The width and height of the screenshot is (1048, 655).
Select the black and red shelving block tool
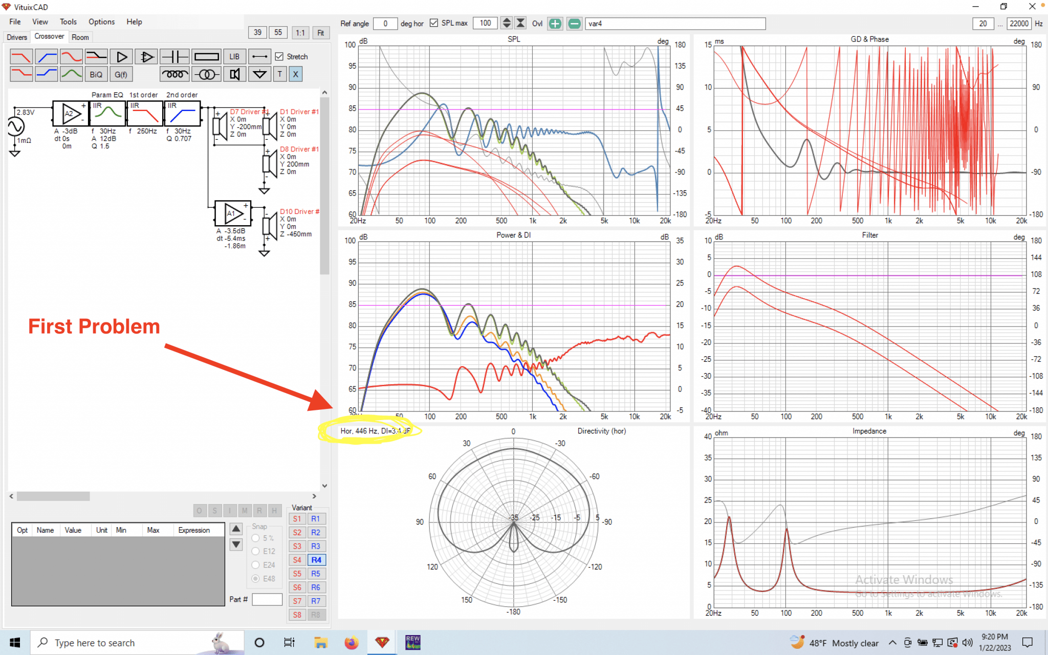[x=96, y=56]
